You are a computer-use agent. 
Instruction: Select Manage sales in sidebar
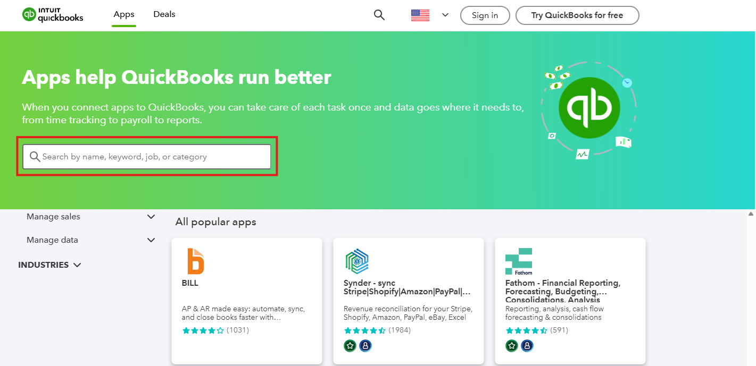[53, 217]
